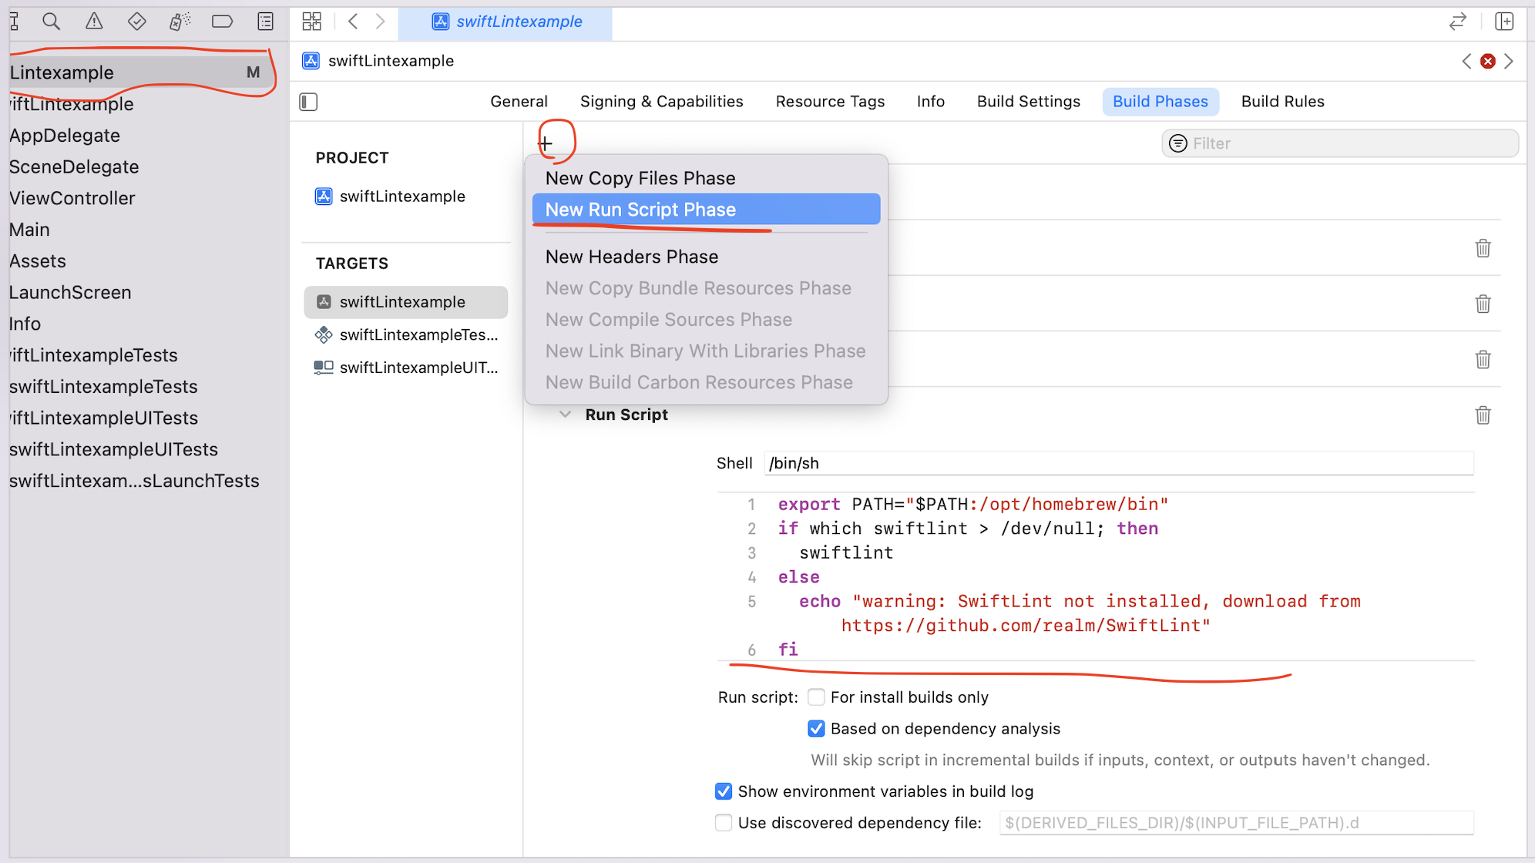Screen dimensions: 1535x863
Task: Switch to the Build Settings tab
Action: [1028, 102]
